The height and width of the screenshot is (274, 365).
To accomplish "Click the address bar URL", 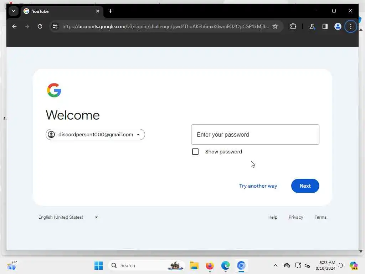I will (165, 26).
